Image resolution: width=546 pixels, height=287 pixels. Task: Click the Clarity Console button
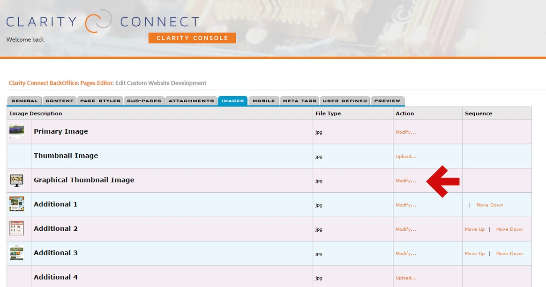pyautogui.click(x=192, y=38)
